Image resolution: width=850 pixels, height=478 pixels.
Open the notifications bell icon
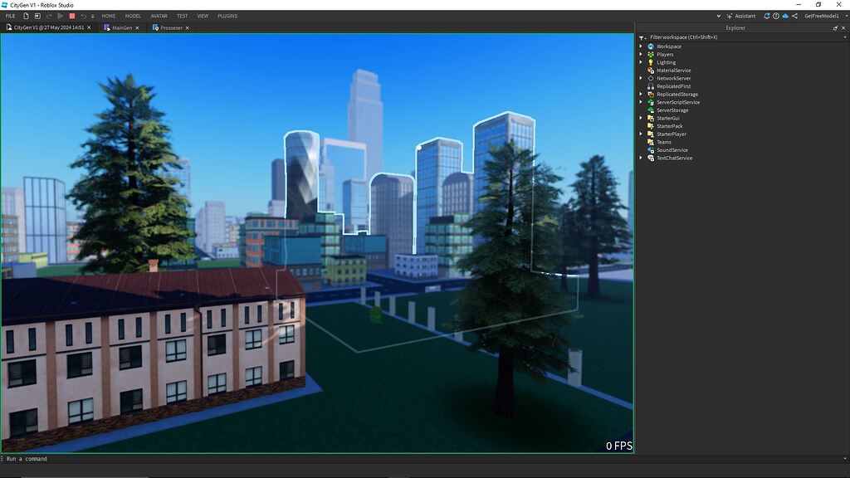coord(767,16)
